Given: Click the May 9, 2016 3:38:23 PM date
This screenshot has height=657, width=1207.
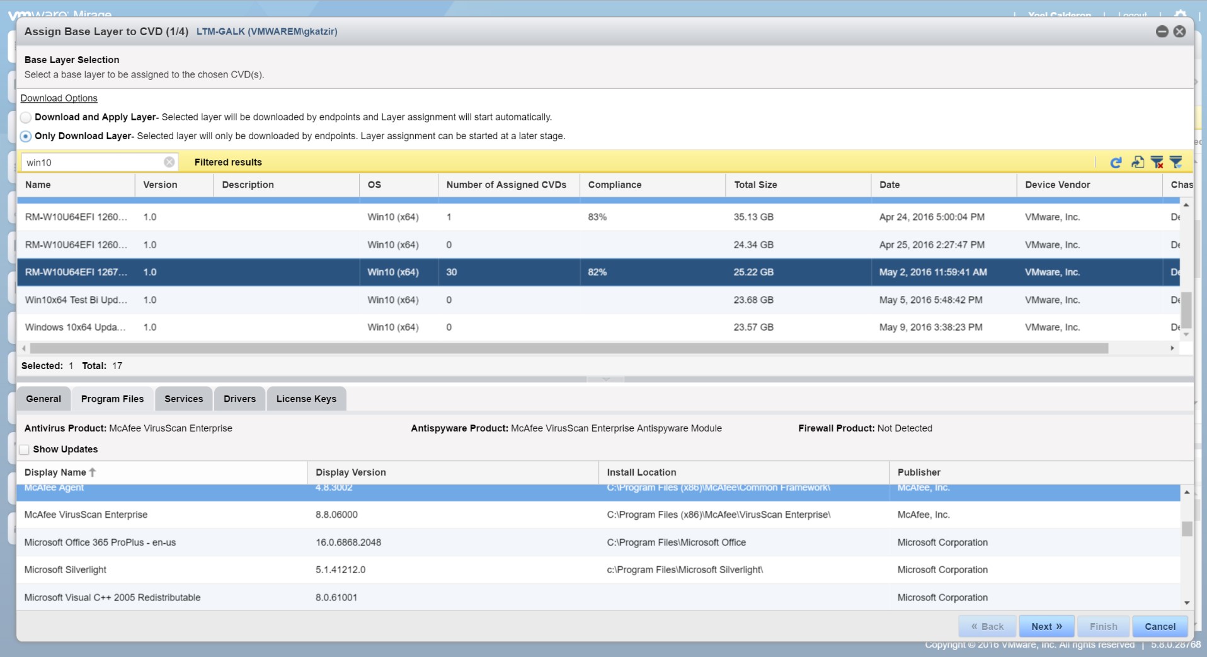Looking at the screenshot, I should (x=930, y=327).
